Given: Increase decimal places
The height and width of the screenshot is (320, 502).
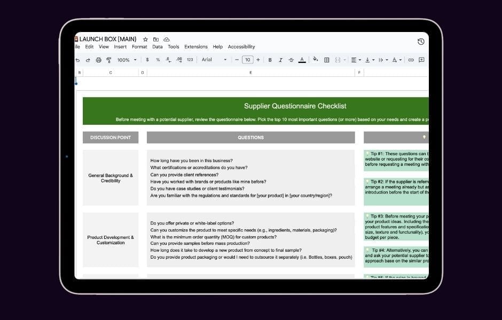Looking at the screenshot, I should pos(179,60).
